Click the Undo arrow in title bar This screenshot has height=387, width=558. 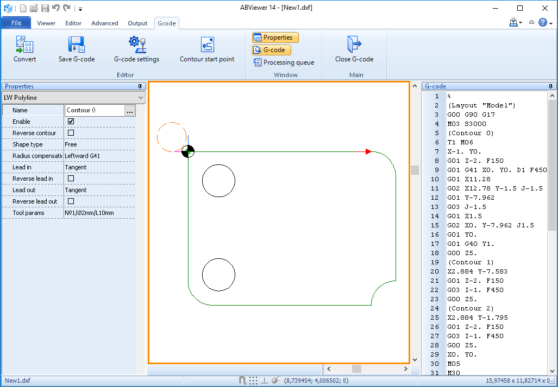pos(56,8)
